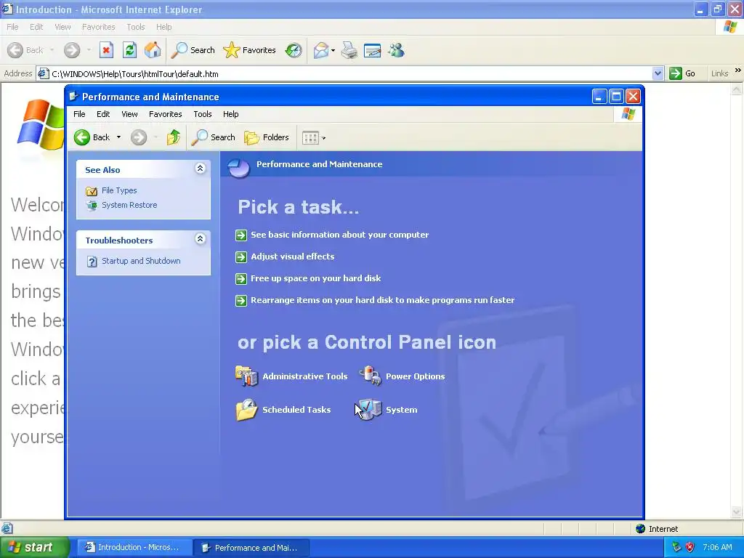The image size is (744, 558).
Task: Click the Internet zone status bar indicator
Action: (x=657, y=529)
